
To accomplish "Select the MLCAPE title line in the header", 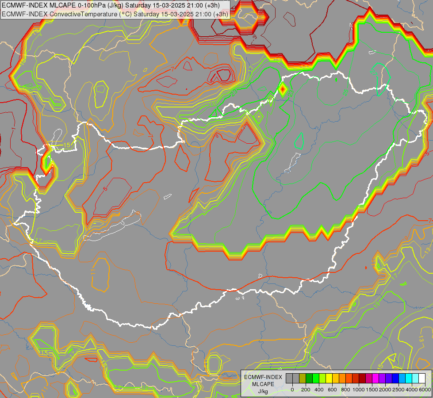I will pos(111,5).
